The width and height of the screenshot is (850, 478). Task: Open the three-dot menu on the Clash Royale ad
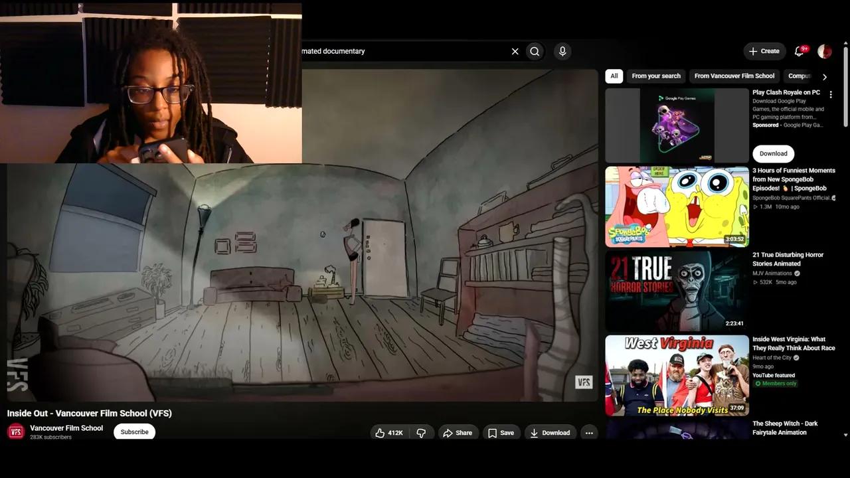tap(831, 95)
